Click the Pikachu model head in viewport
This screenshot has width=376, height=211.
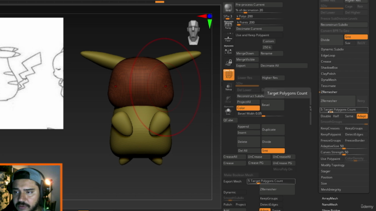pos(140,81)
